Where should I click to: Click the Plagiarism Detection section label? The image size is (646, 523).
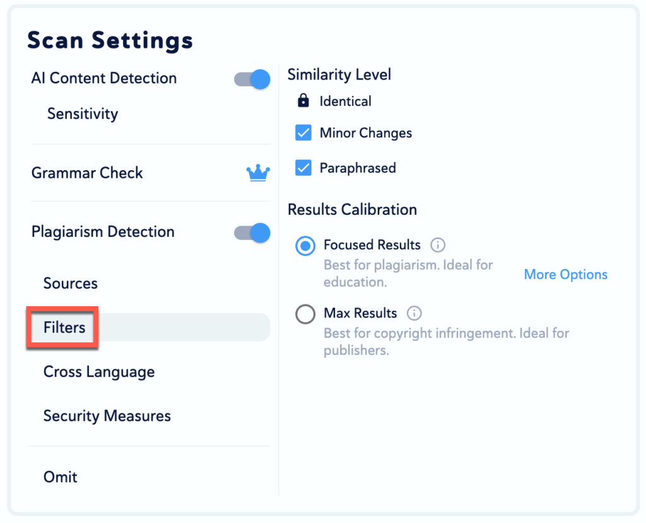[x=103, y=231]
